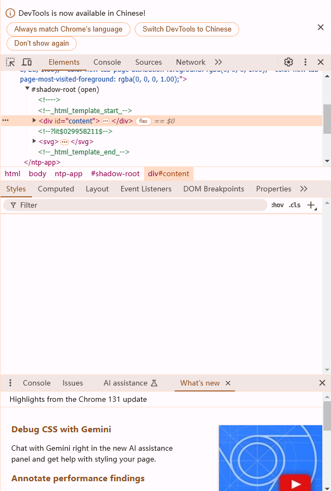The width and height of the screenshot is (331, 491).
Task: Select ntp-app in the breadcrumb bar
Action: 68,174
